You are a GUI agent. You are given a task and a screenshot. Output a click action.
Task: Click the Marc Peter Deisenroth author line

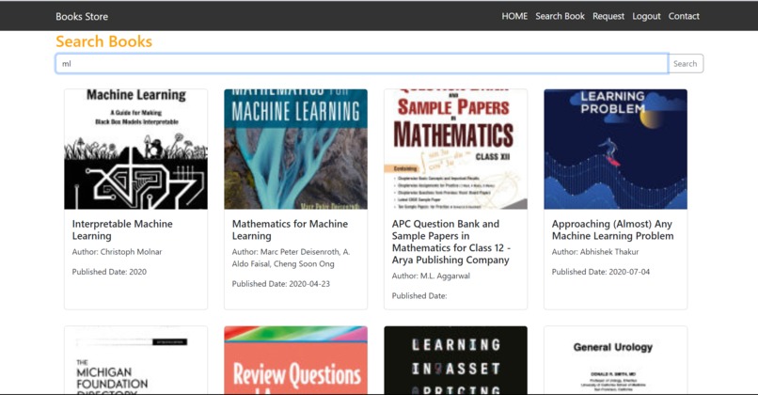tap(291, 258)
